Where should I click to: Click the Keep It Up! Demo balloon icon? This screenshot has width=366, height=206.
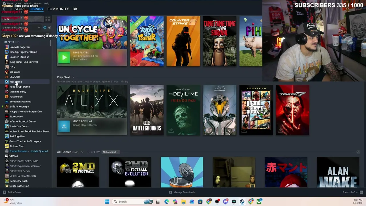coord(7,87)
